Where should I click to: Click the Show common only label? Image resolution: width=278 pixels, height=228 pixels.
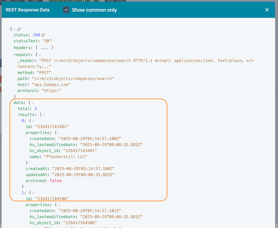coord(94,10)
